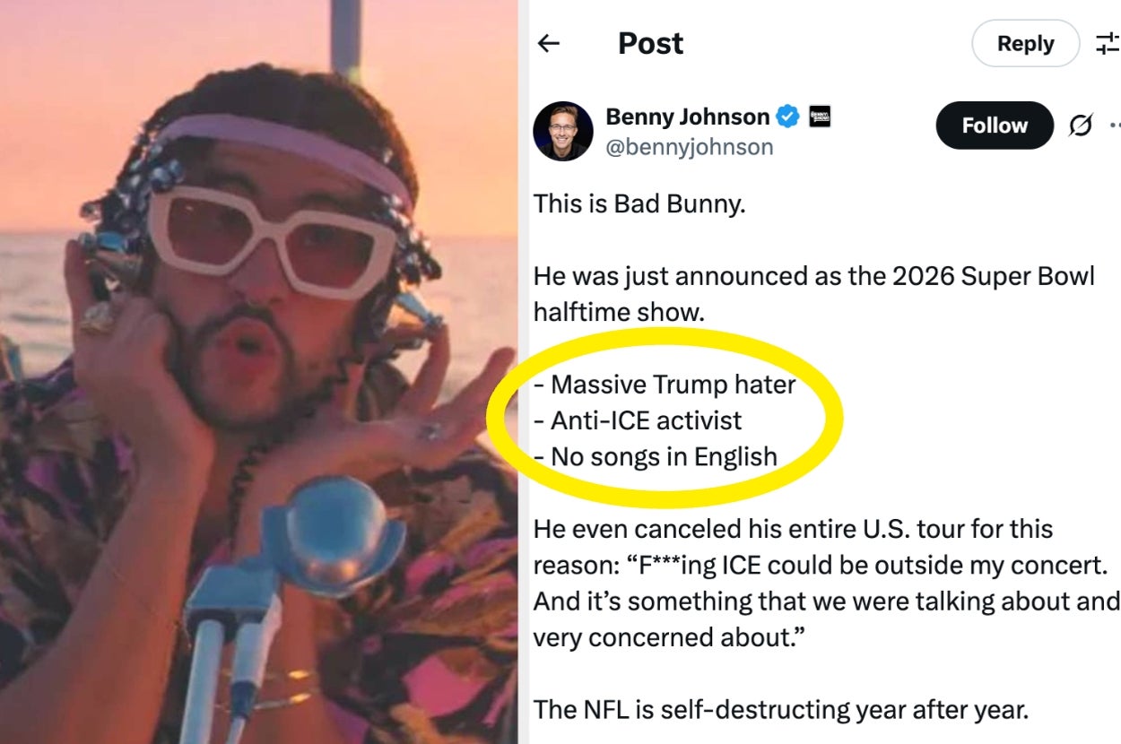The height and width of the screenshot is (744, 1121).
Task: Follow Benny Johnson
Action: (x=994, y=125)
